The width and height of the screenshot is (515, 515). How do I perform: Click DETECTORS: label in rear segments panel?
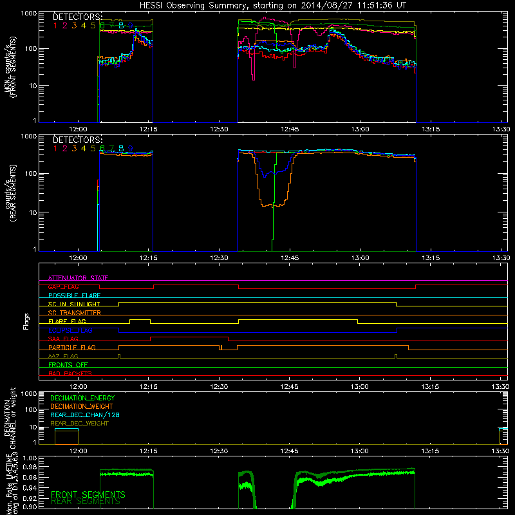77,140
